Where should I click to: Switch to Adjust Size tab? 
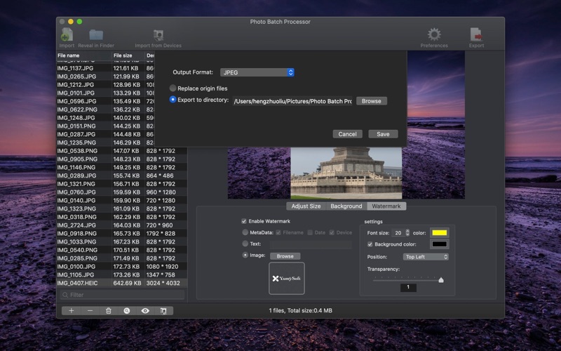click(306, 206)
